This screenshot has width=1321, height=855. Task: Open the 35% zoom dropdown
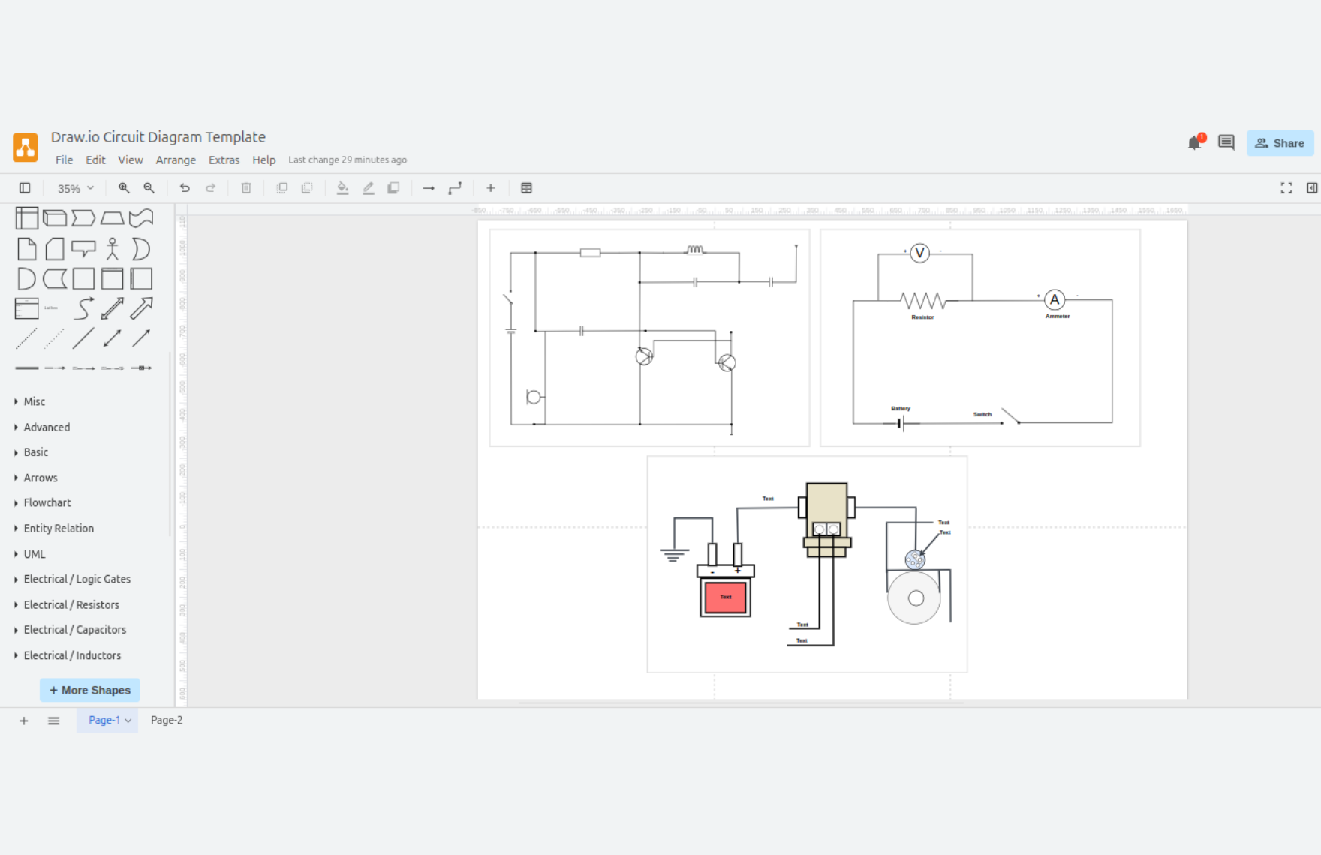click(75, 188)
